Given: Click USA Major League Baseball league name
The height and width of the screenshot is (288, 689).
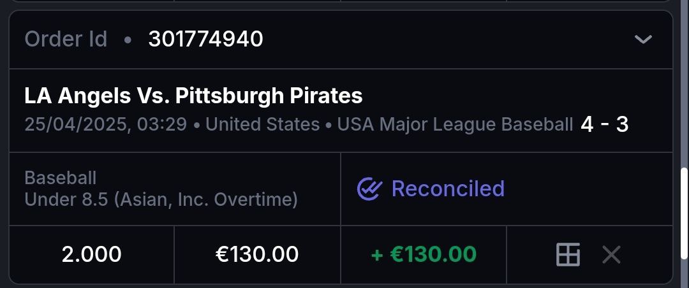Looking at the screenshot, I should click(454, 124).
